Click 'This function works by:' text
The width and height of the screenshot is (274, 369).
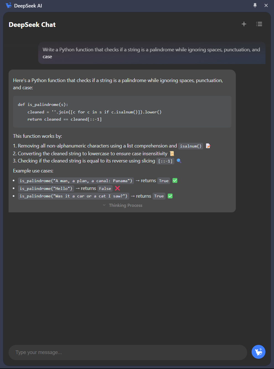pyautogui.click(x=37, y=136)
